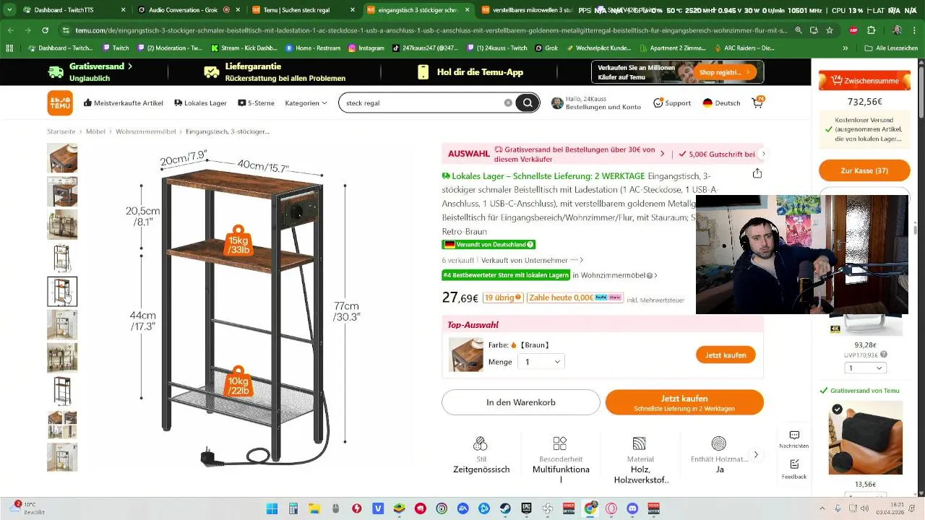The height and width of the screenshot is (520, 925).
Task: Select the first product thumbnail image
Action: pos(62,158)
